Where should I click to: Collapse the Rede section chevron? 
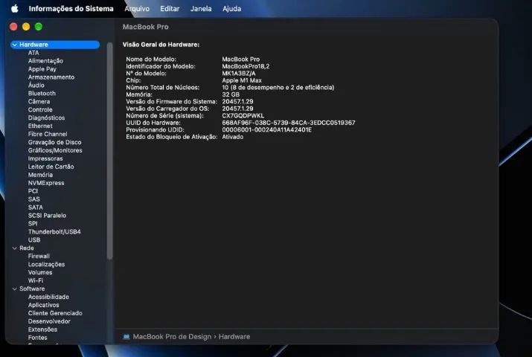pyautogui.click(x=15, y=248)
